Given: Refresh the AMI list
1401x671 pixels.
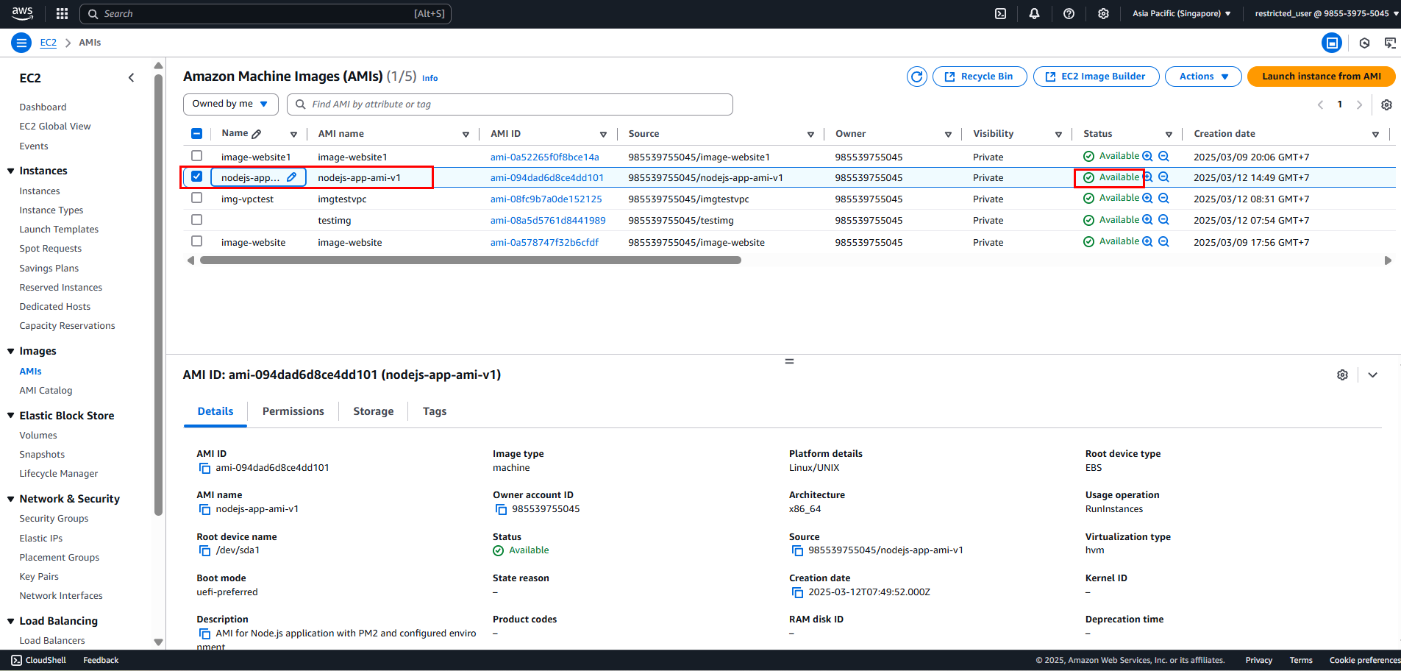Looking at the screenshot, I should 916,77.
